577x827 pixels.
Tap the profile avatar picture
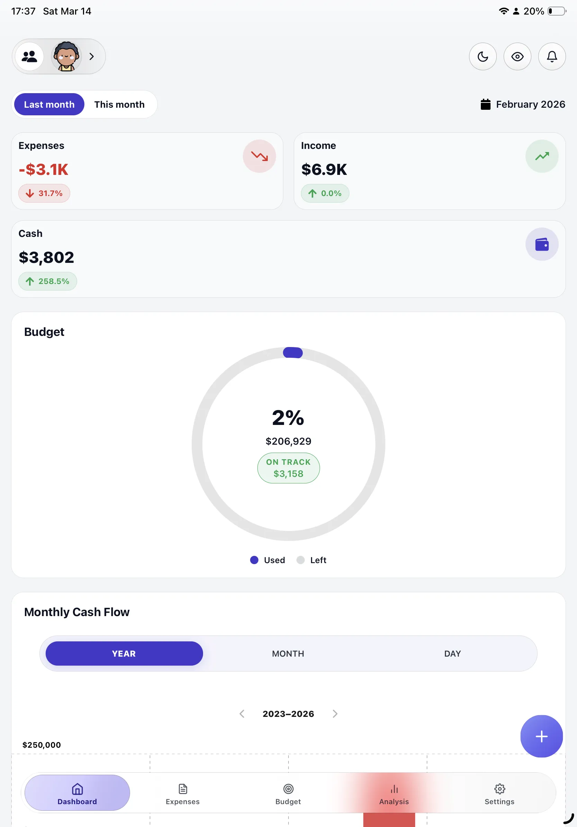click(66, 56)
